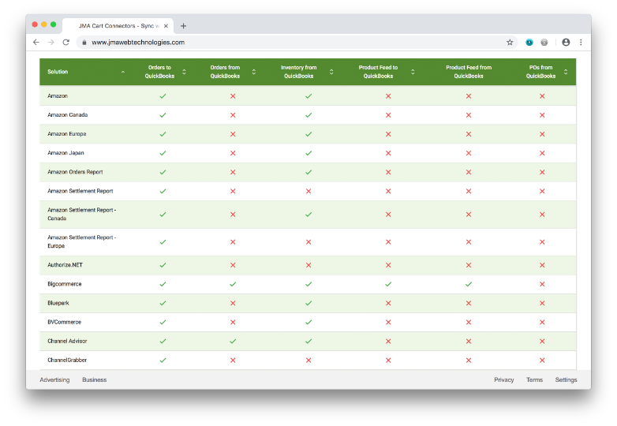The image size is (617, 426).
Task: Click Amazon's Orders to QuickBooks checkmark
Action: (x=163, y=96)
